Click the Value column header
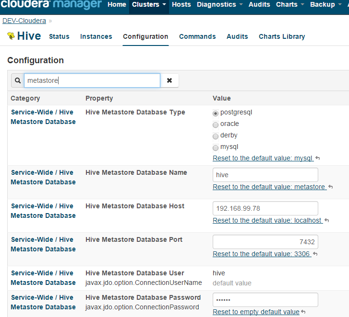 [x=222, y=98]
